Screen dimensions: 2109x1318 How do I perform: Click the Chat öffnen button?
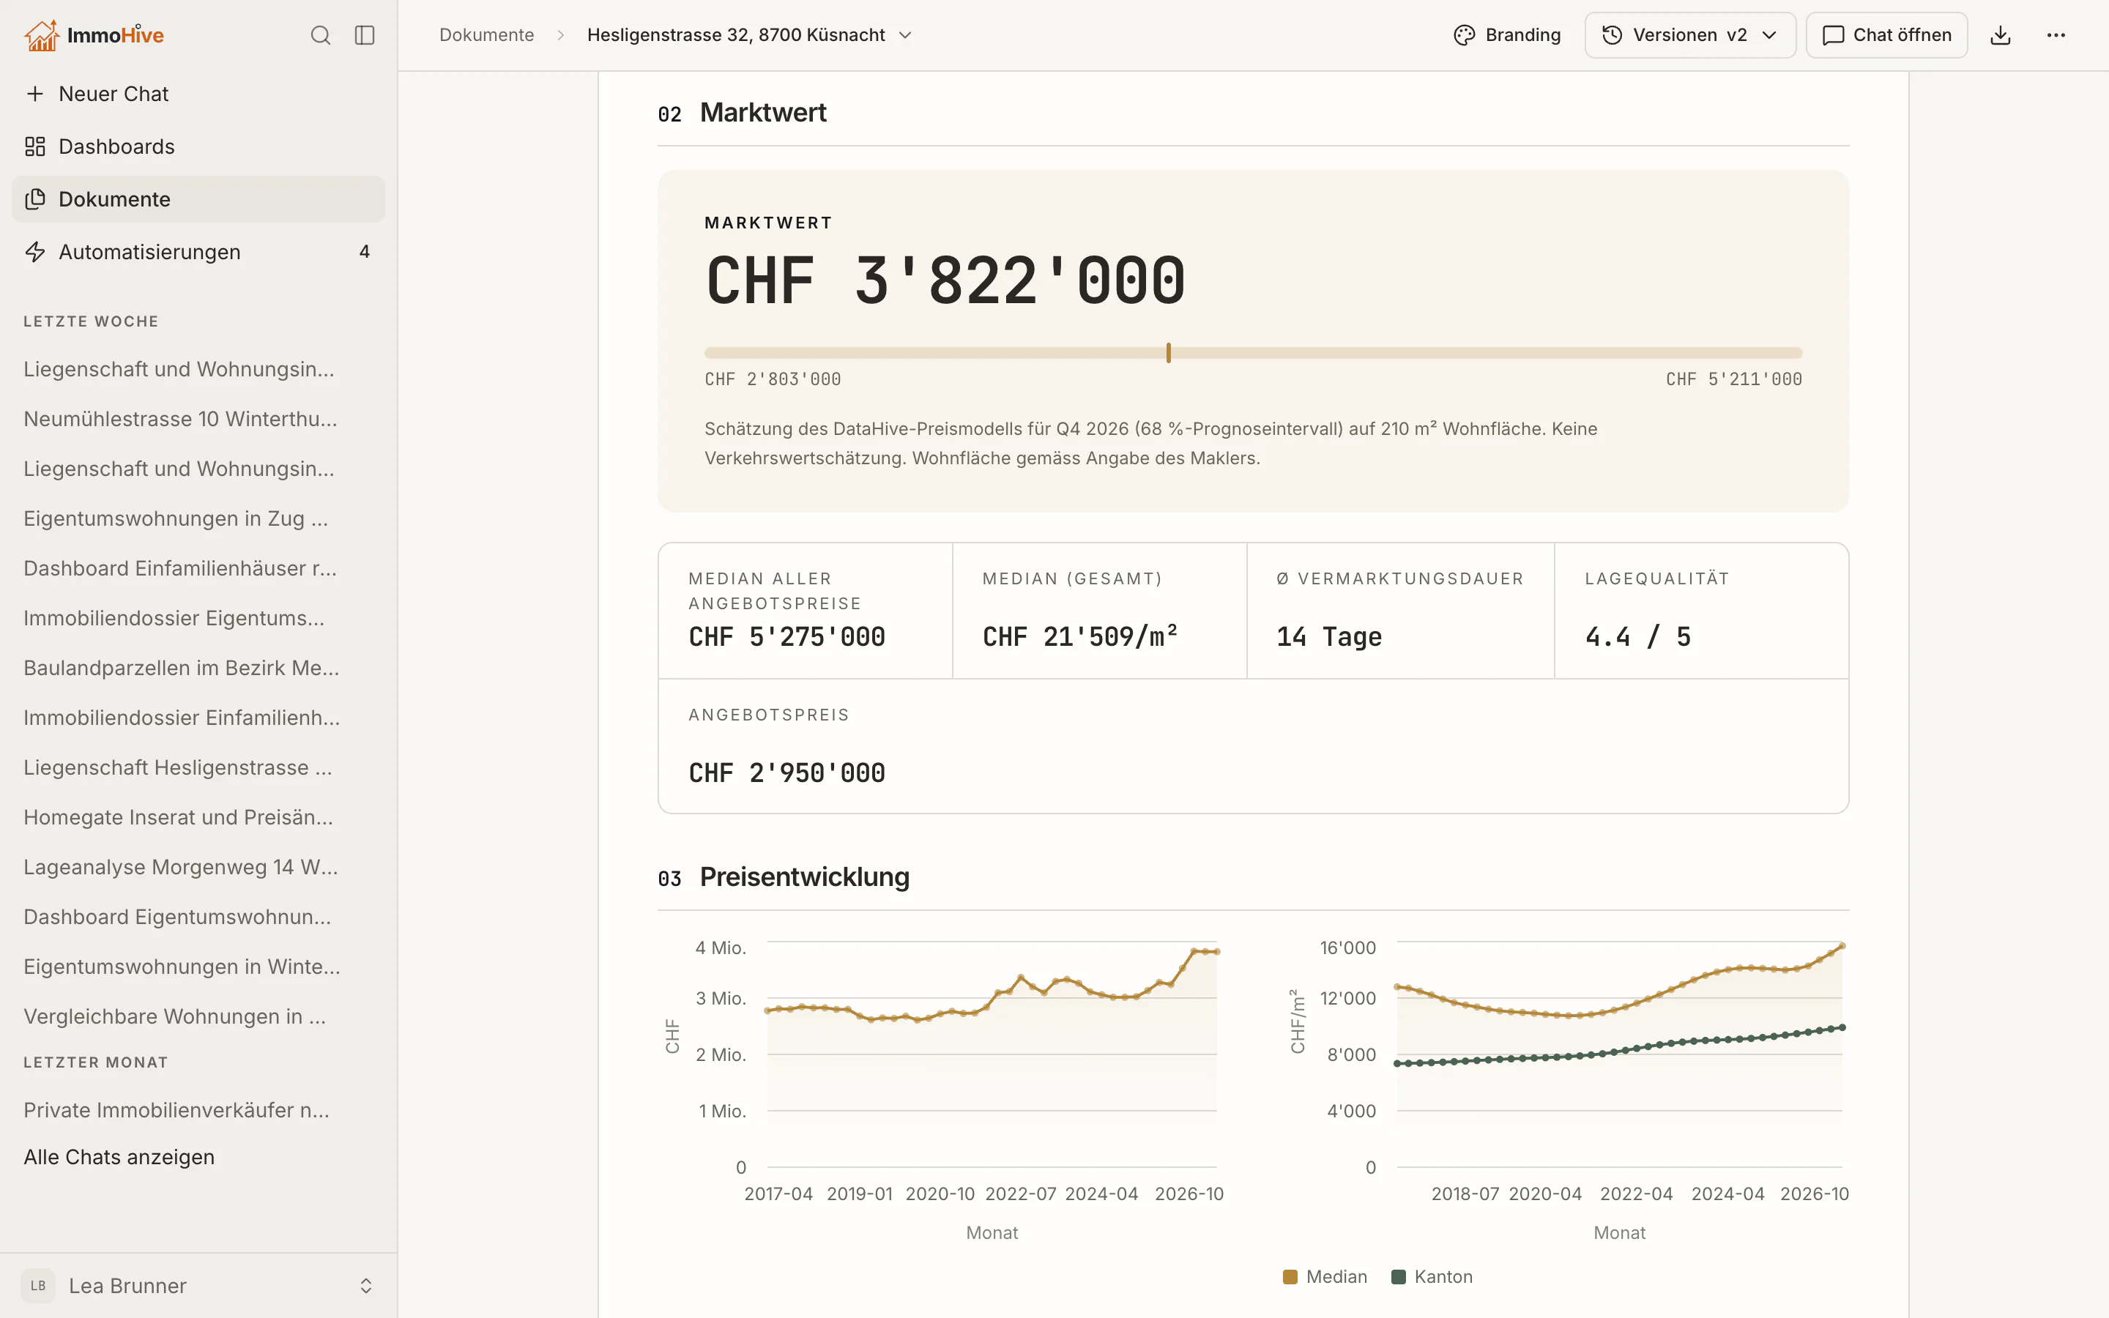(1887, 35)
